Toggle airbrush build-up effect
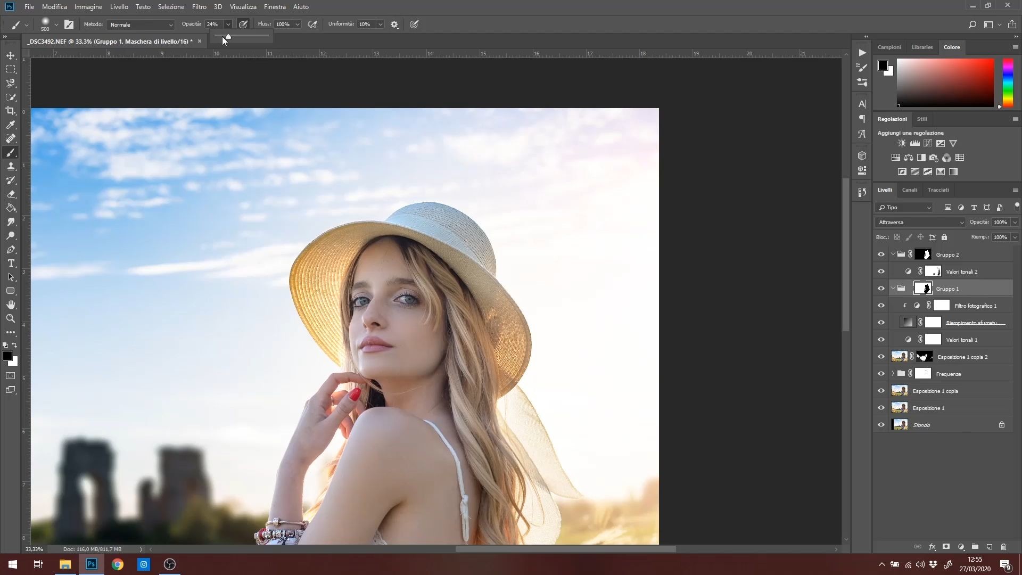The image size is (1022, 575). click(312, 24)
